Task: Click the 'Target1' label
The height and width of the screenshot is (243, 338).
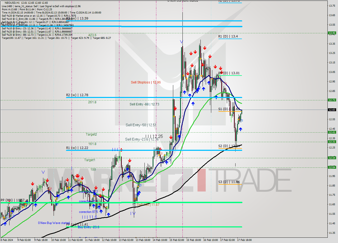Action: tap(90, 160)
